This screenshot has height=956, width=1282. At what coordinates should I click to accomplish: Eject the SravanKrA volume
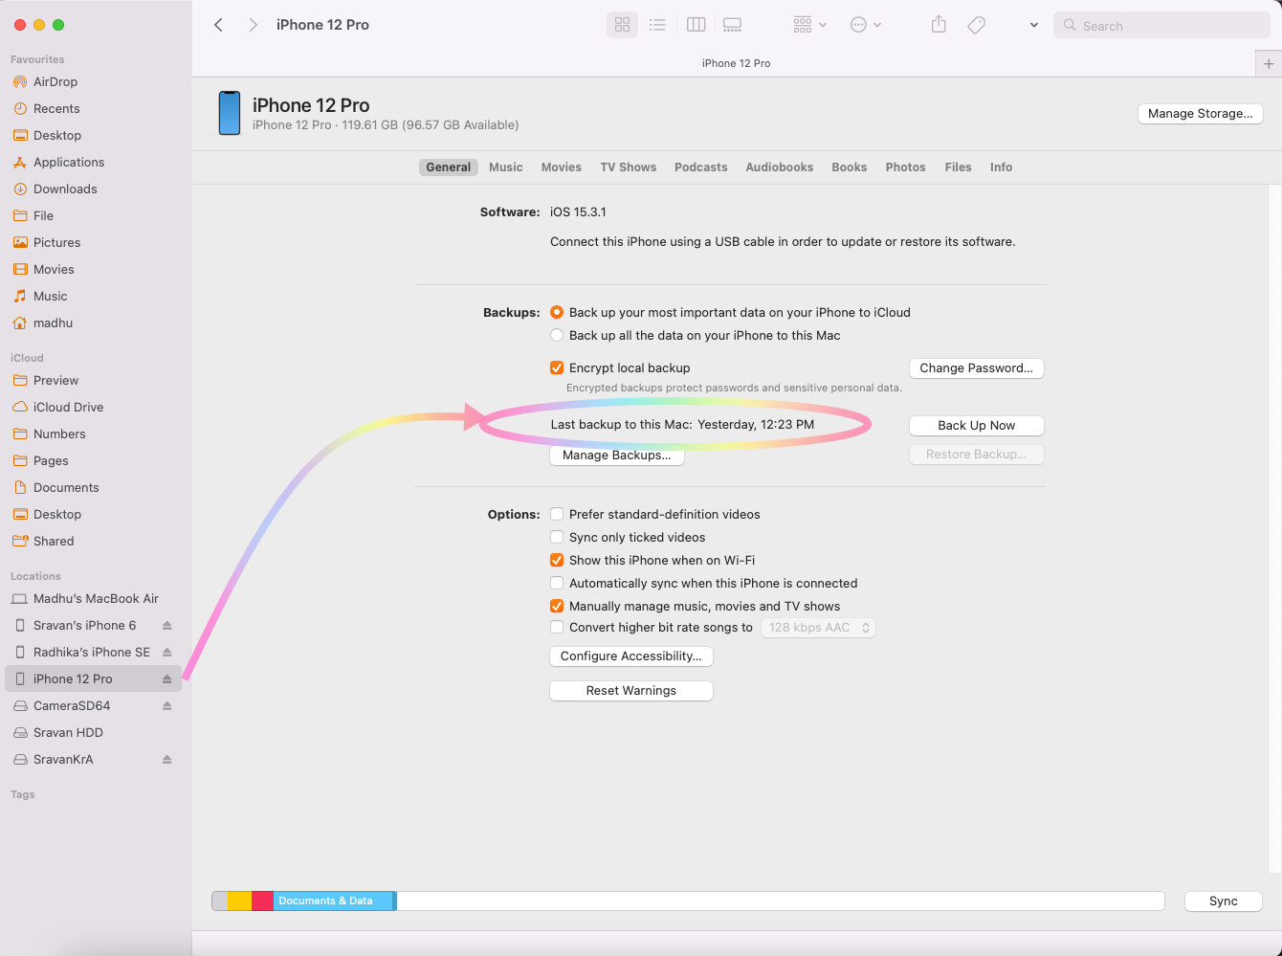tap(166, 759)
